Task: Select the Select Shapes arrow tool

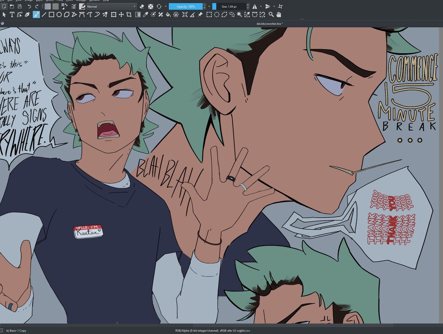Action: tap(4, 15)
